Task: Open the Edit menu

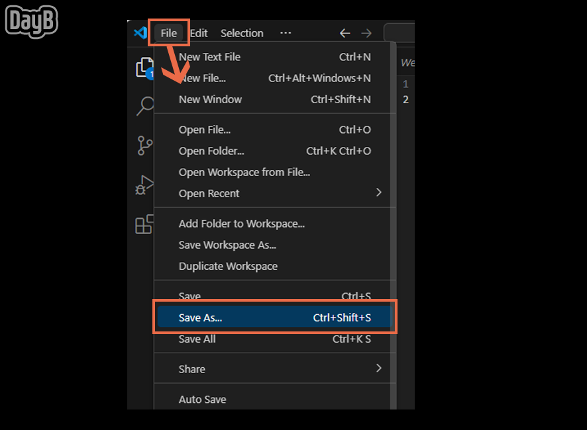Action: point(198,32)
